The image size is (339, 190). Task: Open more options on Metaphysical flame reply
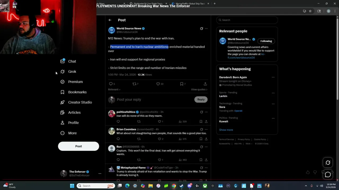pyautogui.click(x=206, y=168)
